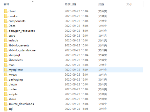This screenshot has width=150, height=112.
Task: Select the router folder name
Action: [13, 89]
